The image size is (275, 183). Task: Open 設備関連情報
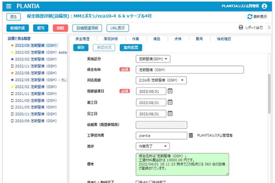click(87, 28)
